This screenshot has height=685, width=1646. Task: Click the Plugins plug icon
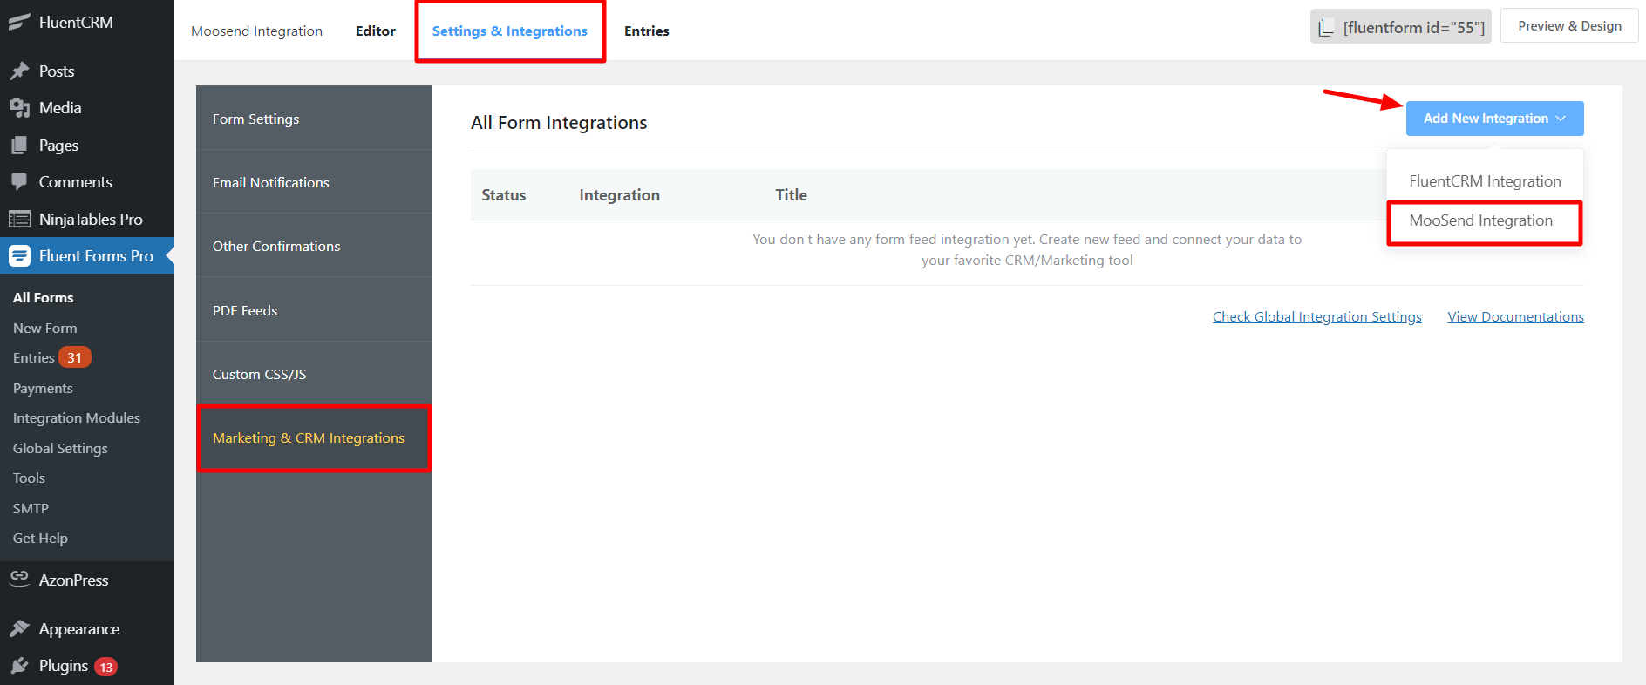click(19, 666)
